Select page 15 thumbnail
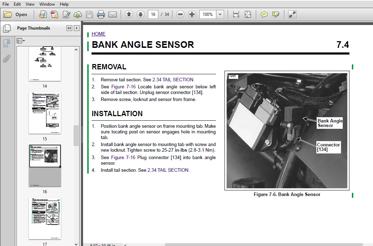 45,113
